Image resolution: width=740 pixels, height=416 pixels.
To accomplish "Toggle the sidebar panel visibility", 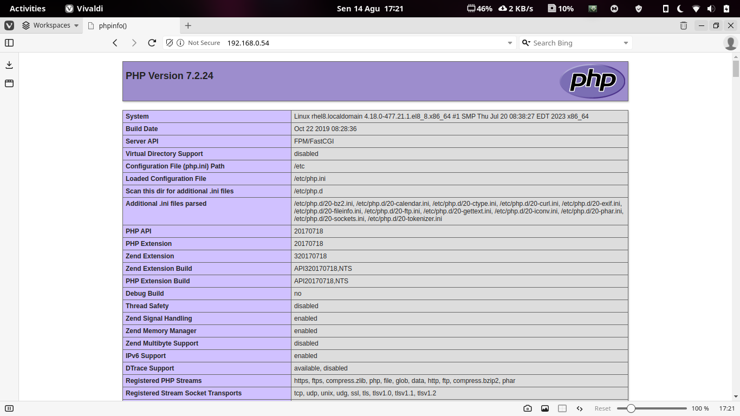I will click(9, 43).
